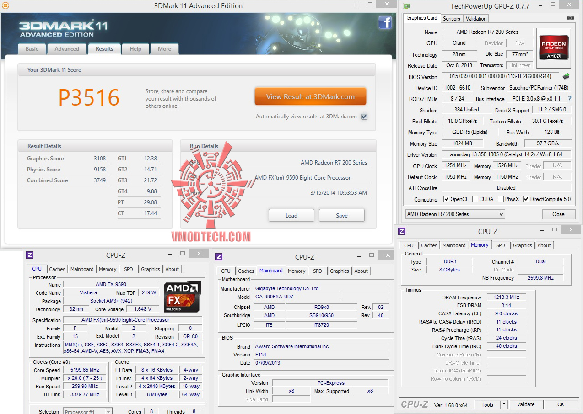Click the CPU-Z Mainboard window purple icon
583x414 pixels.
[x=219, y=257]
